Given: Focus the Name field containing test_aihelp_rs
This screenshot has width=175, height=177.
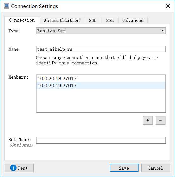Looking at the screenshot, I should (x=101, y=49).
